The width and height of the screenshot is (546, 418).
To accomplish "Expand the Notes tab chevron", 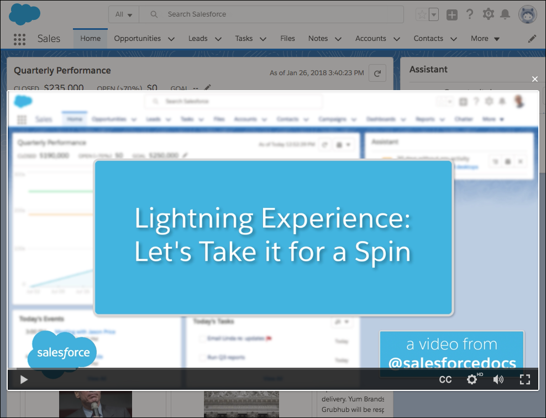I will point(338,39).
